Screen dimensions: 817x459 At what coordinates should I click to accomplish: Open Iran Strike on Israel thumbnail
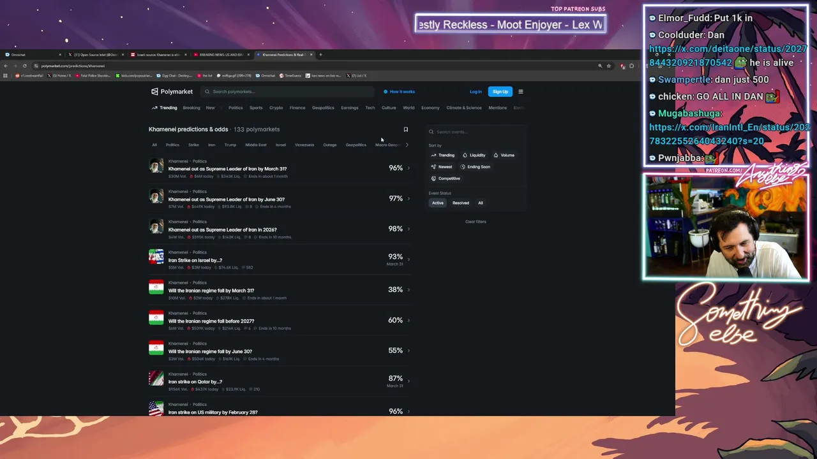156,256
